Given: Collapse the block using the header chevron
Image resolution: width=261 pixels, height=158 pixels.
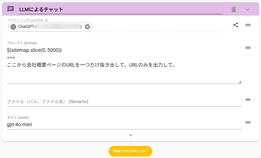Looking at the screenshot, I should point(247,9).
